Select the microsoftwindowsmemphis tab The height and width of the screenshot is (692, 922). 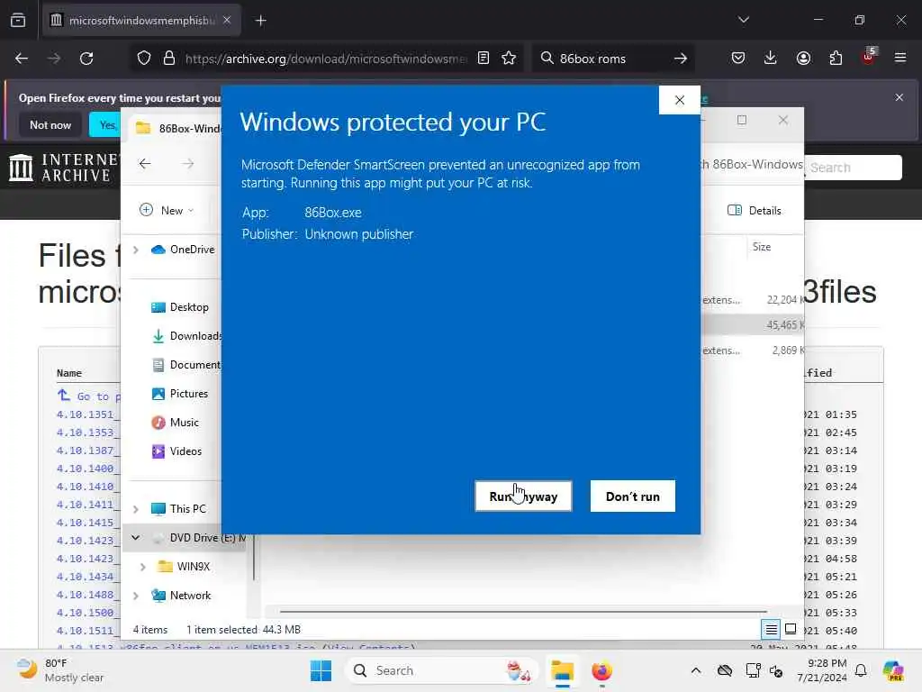141,21
